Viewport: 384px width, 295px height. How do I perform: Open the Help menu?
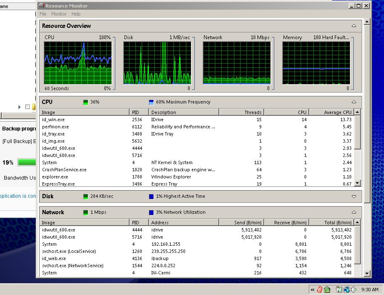76,14
